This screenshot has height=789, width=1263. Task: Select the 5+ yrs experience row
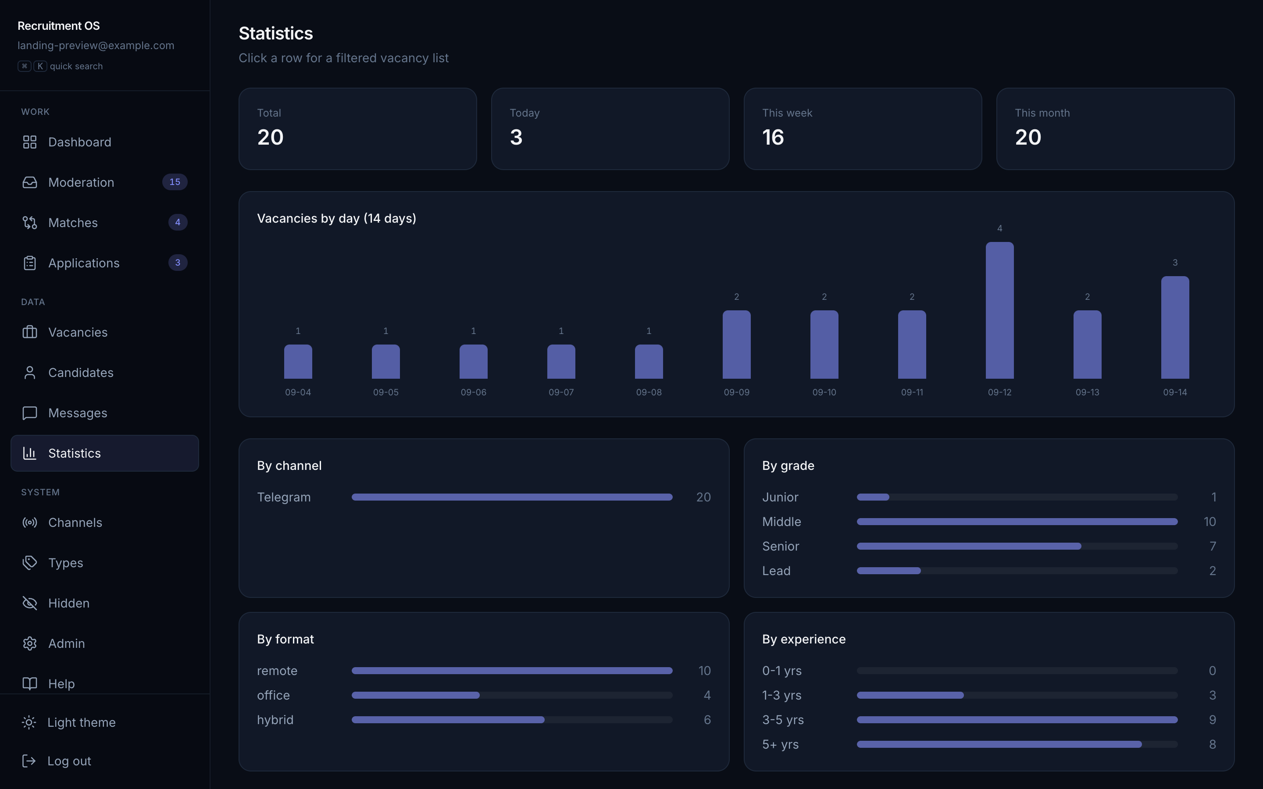point(989,744)
